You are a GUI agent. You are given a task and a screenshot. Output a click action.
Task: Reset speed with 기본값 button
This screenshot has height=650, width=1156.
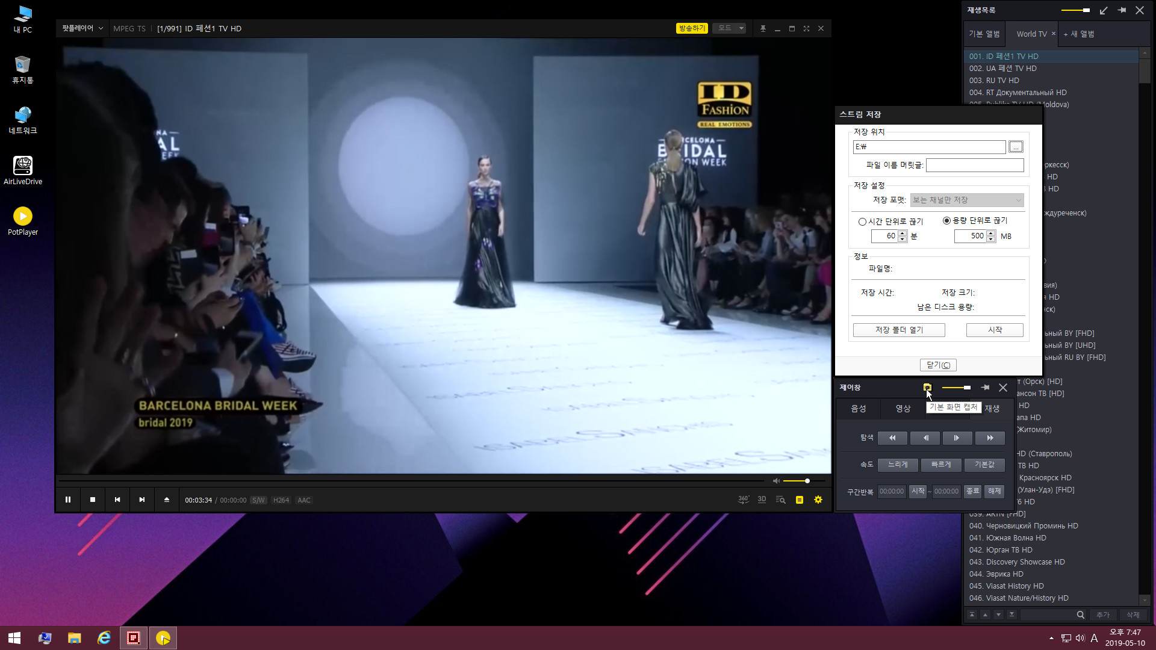tap(985, 465)
